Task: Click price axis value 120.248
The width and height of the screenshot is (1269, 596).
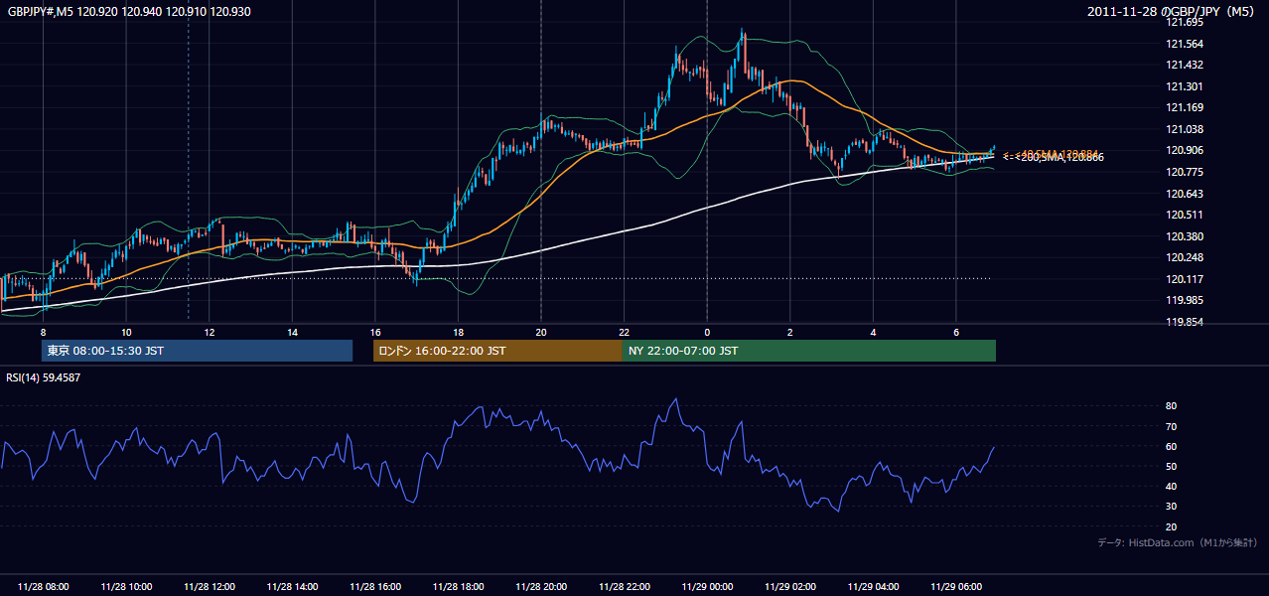Action: pos(1185,258)
